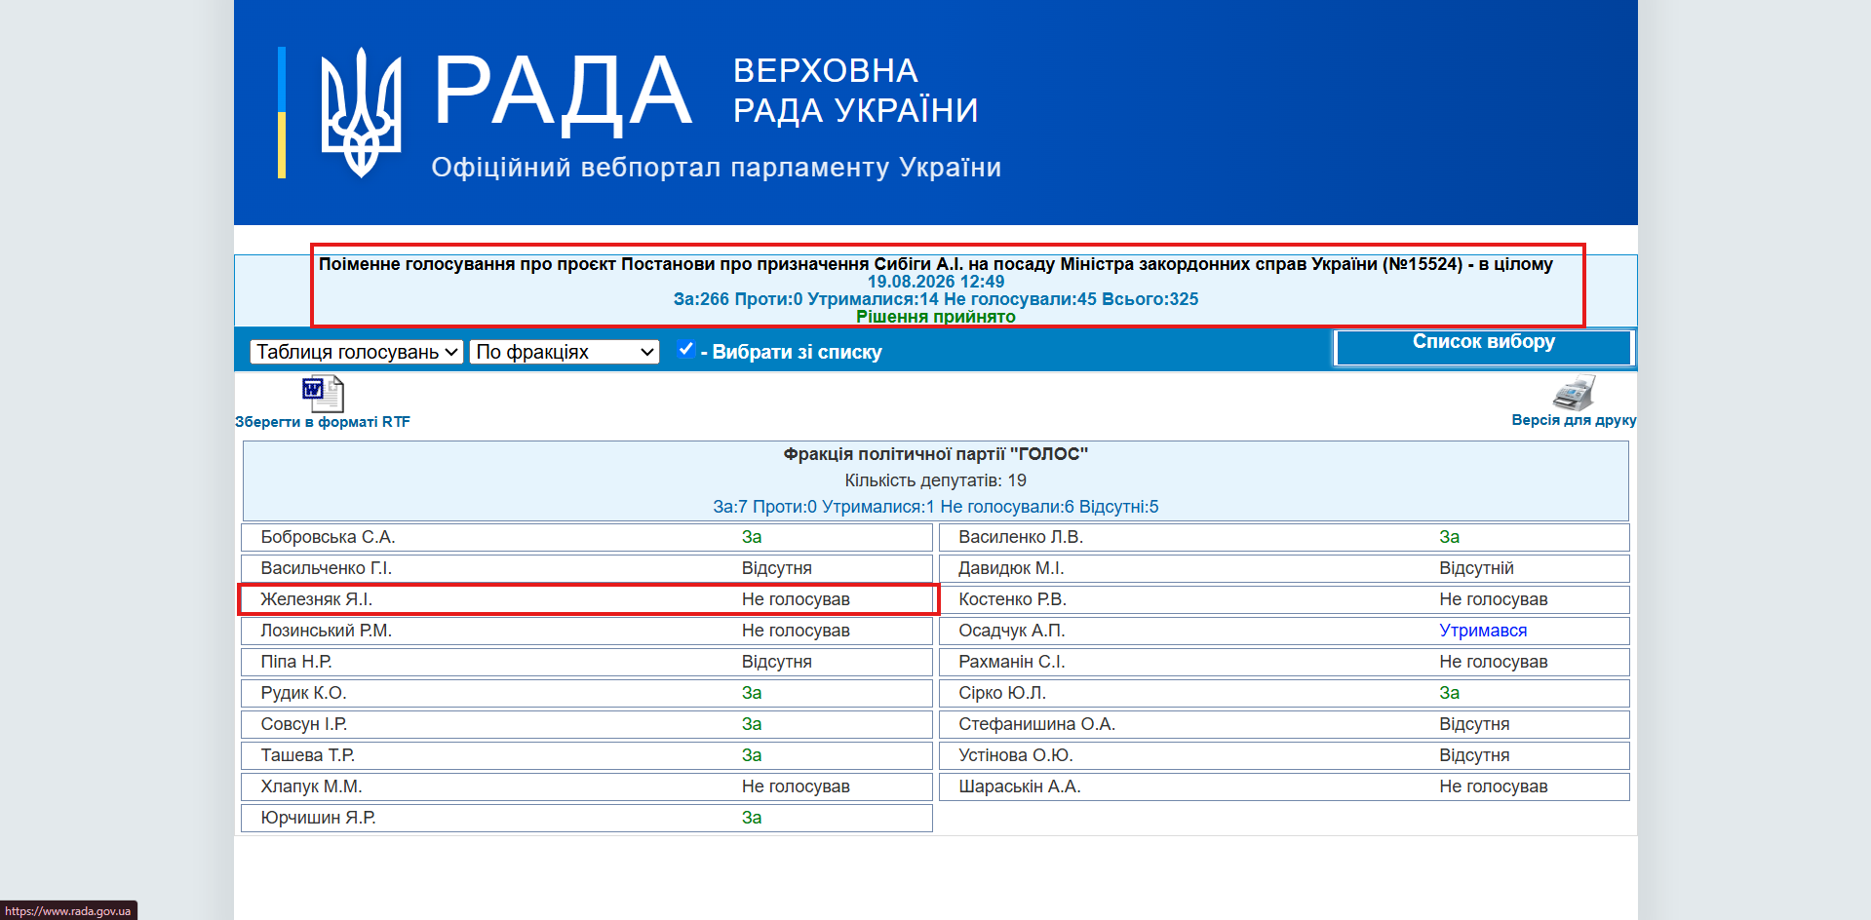Click 'Версія для друку' link

[1574, 420]
